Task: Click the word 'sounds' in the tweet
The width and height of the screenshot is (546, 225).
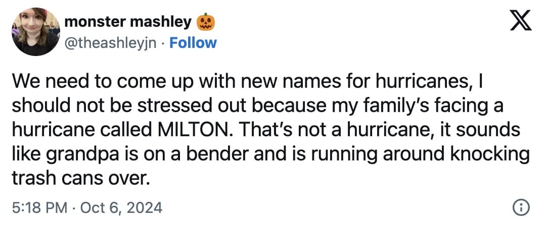Action: pos(493,130)
